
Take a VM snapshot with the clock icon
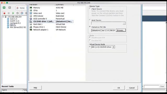click(22, 13)
